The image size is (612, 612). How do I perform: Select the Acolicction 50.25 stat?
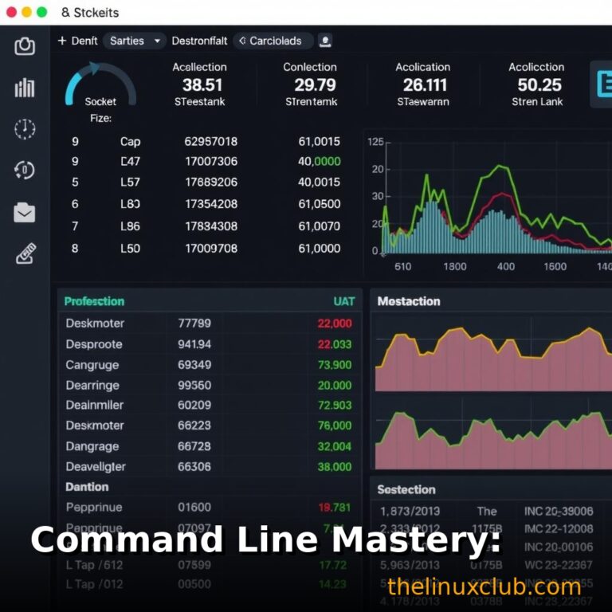click(x=537, y=84)
